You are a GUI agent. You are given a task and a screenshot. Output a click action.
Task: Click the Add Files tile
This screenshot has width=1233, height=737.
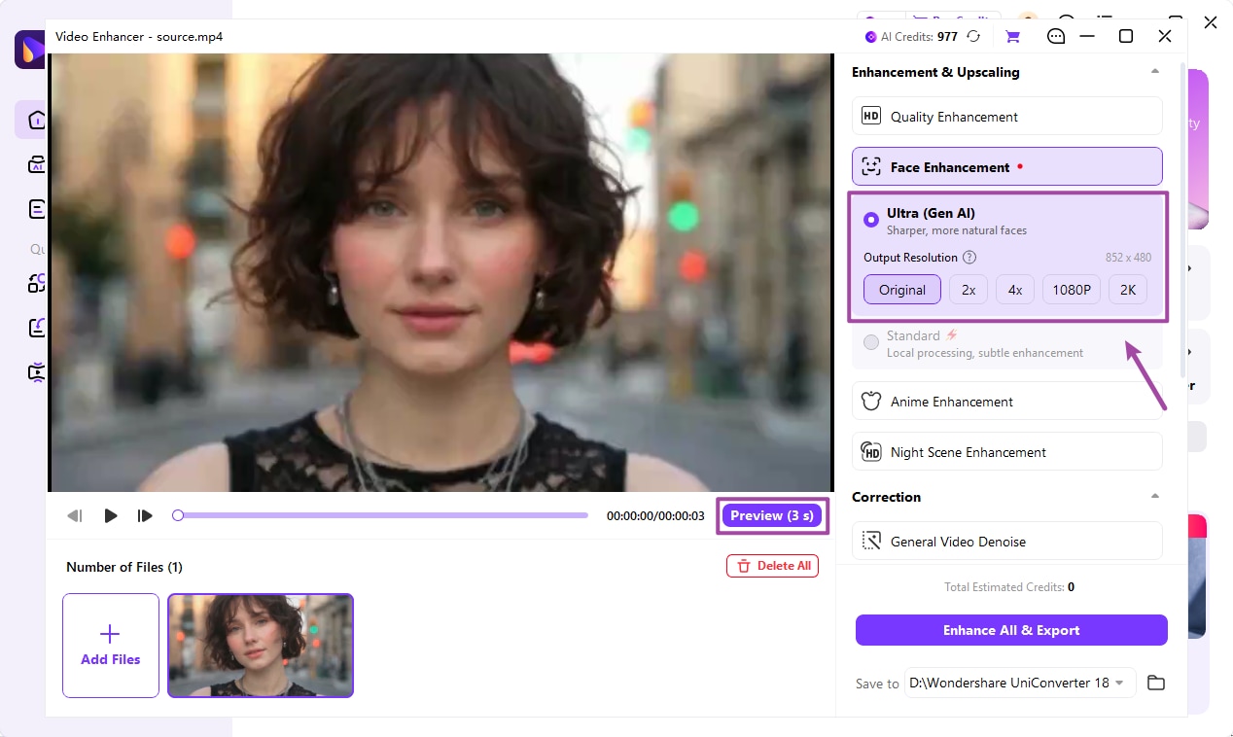(111, 646)
